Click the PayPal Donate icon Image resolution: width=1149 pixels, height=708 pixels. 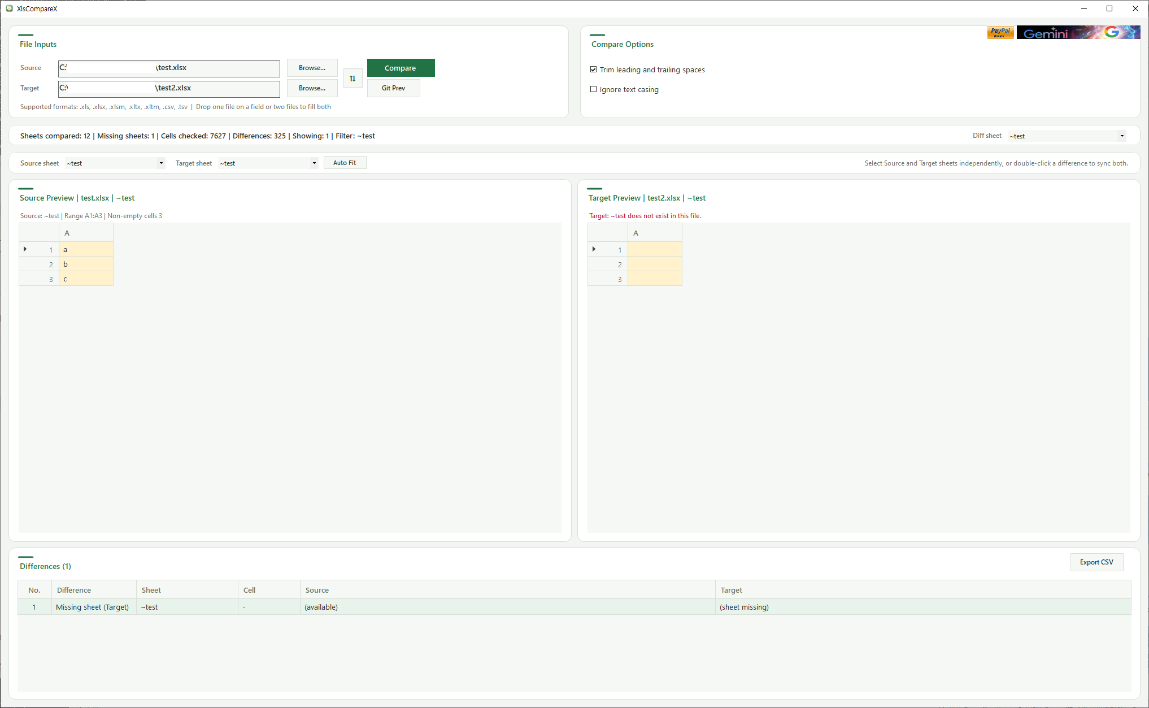[x=1000, y=32]
